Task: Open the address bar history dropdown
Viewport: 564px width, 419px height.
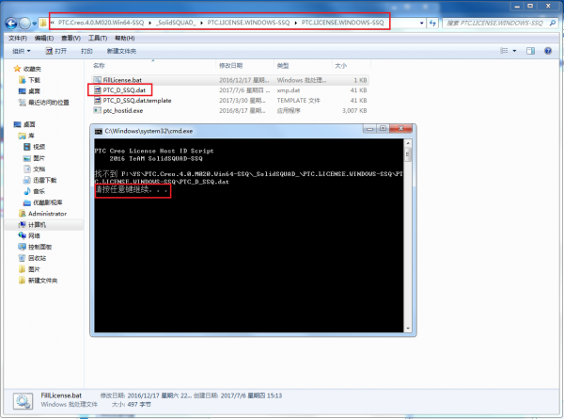Action: [421, 23]
